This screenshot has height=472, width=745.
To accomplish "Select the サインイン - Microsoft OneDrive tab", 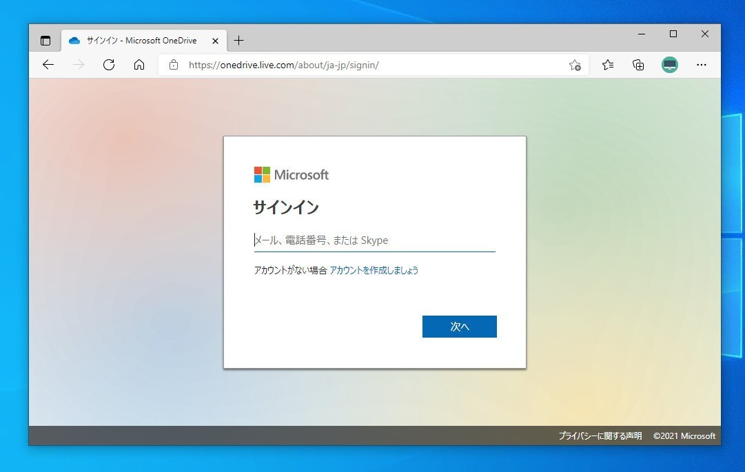I will tap(144, 41).
